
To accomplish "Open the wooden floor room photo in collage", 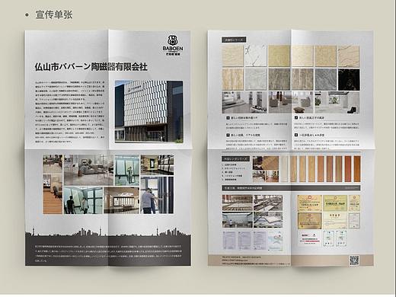I will click(x=53, y=193).
